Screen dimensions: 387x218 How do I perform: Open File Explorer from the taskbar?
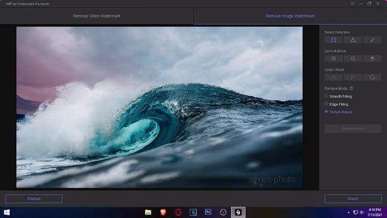click(148, 213)
